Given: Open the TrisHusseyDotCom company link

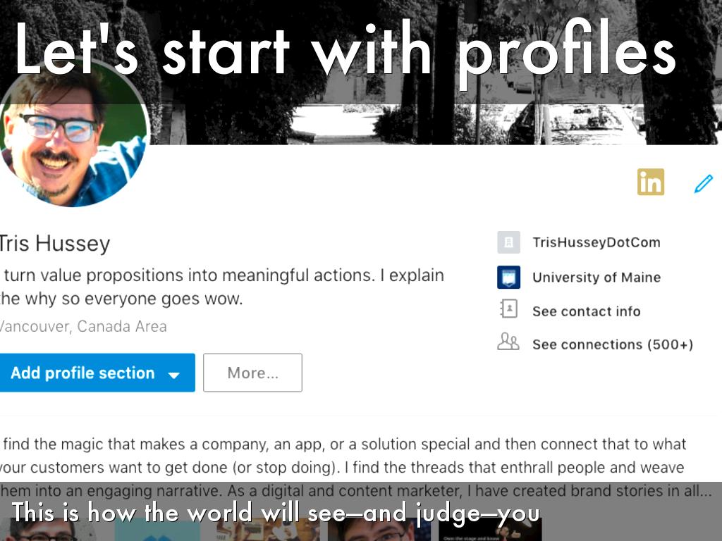Looking at the screenshot, I should tap(596, 242).
